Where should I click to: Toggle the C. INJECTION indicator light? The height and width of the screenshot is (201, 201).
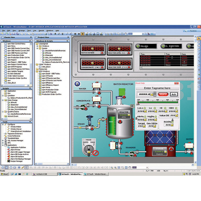163,46
